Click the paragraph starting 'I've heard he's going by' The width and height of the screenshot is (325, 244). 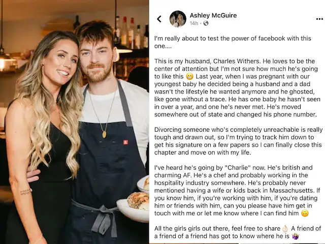(x=237, y=191)
